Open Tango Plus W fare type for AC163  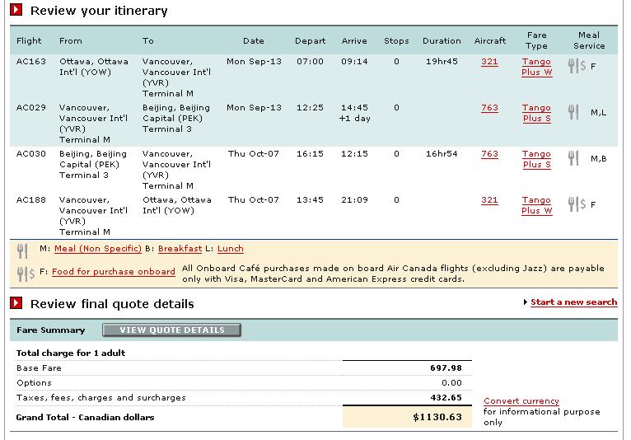[536, 67]
